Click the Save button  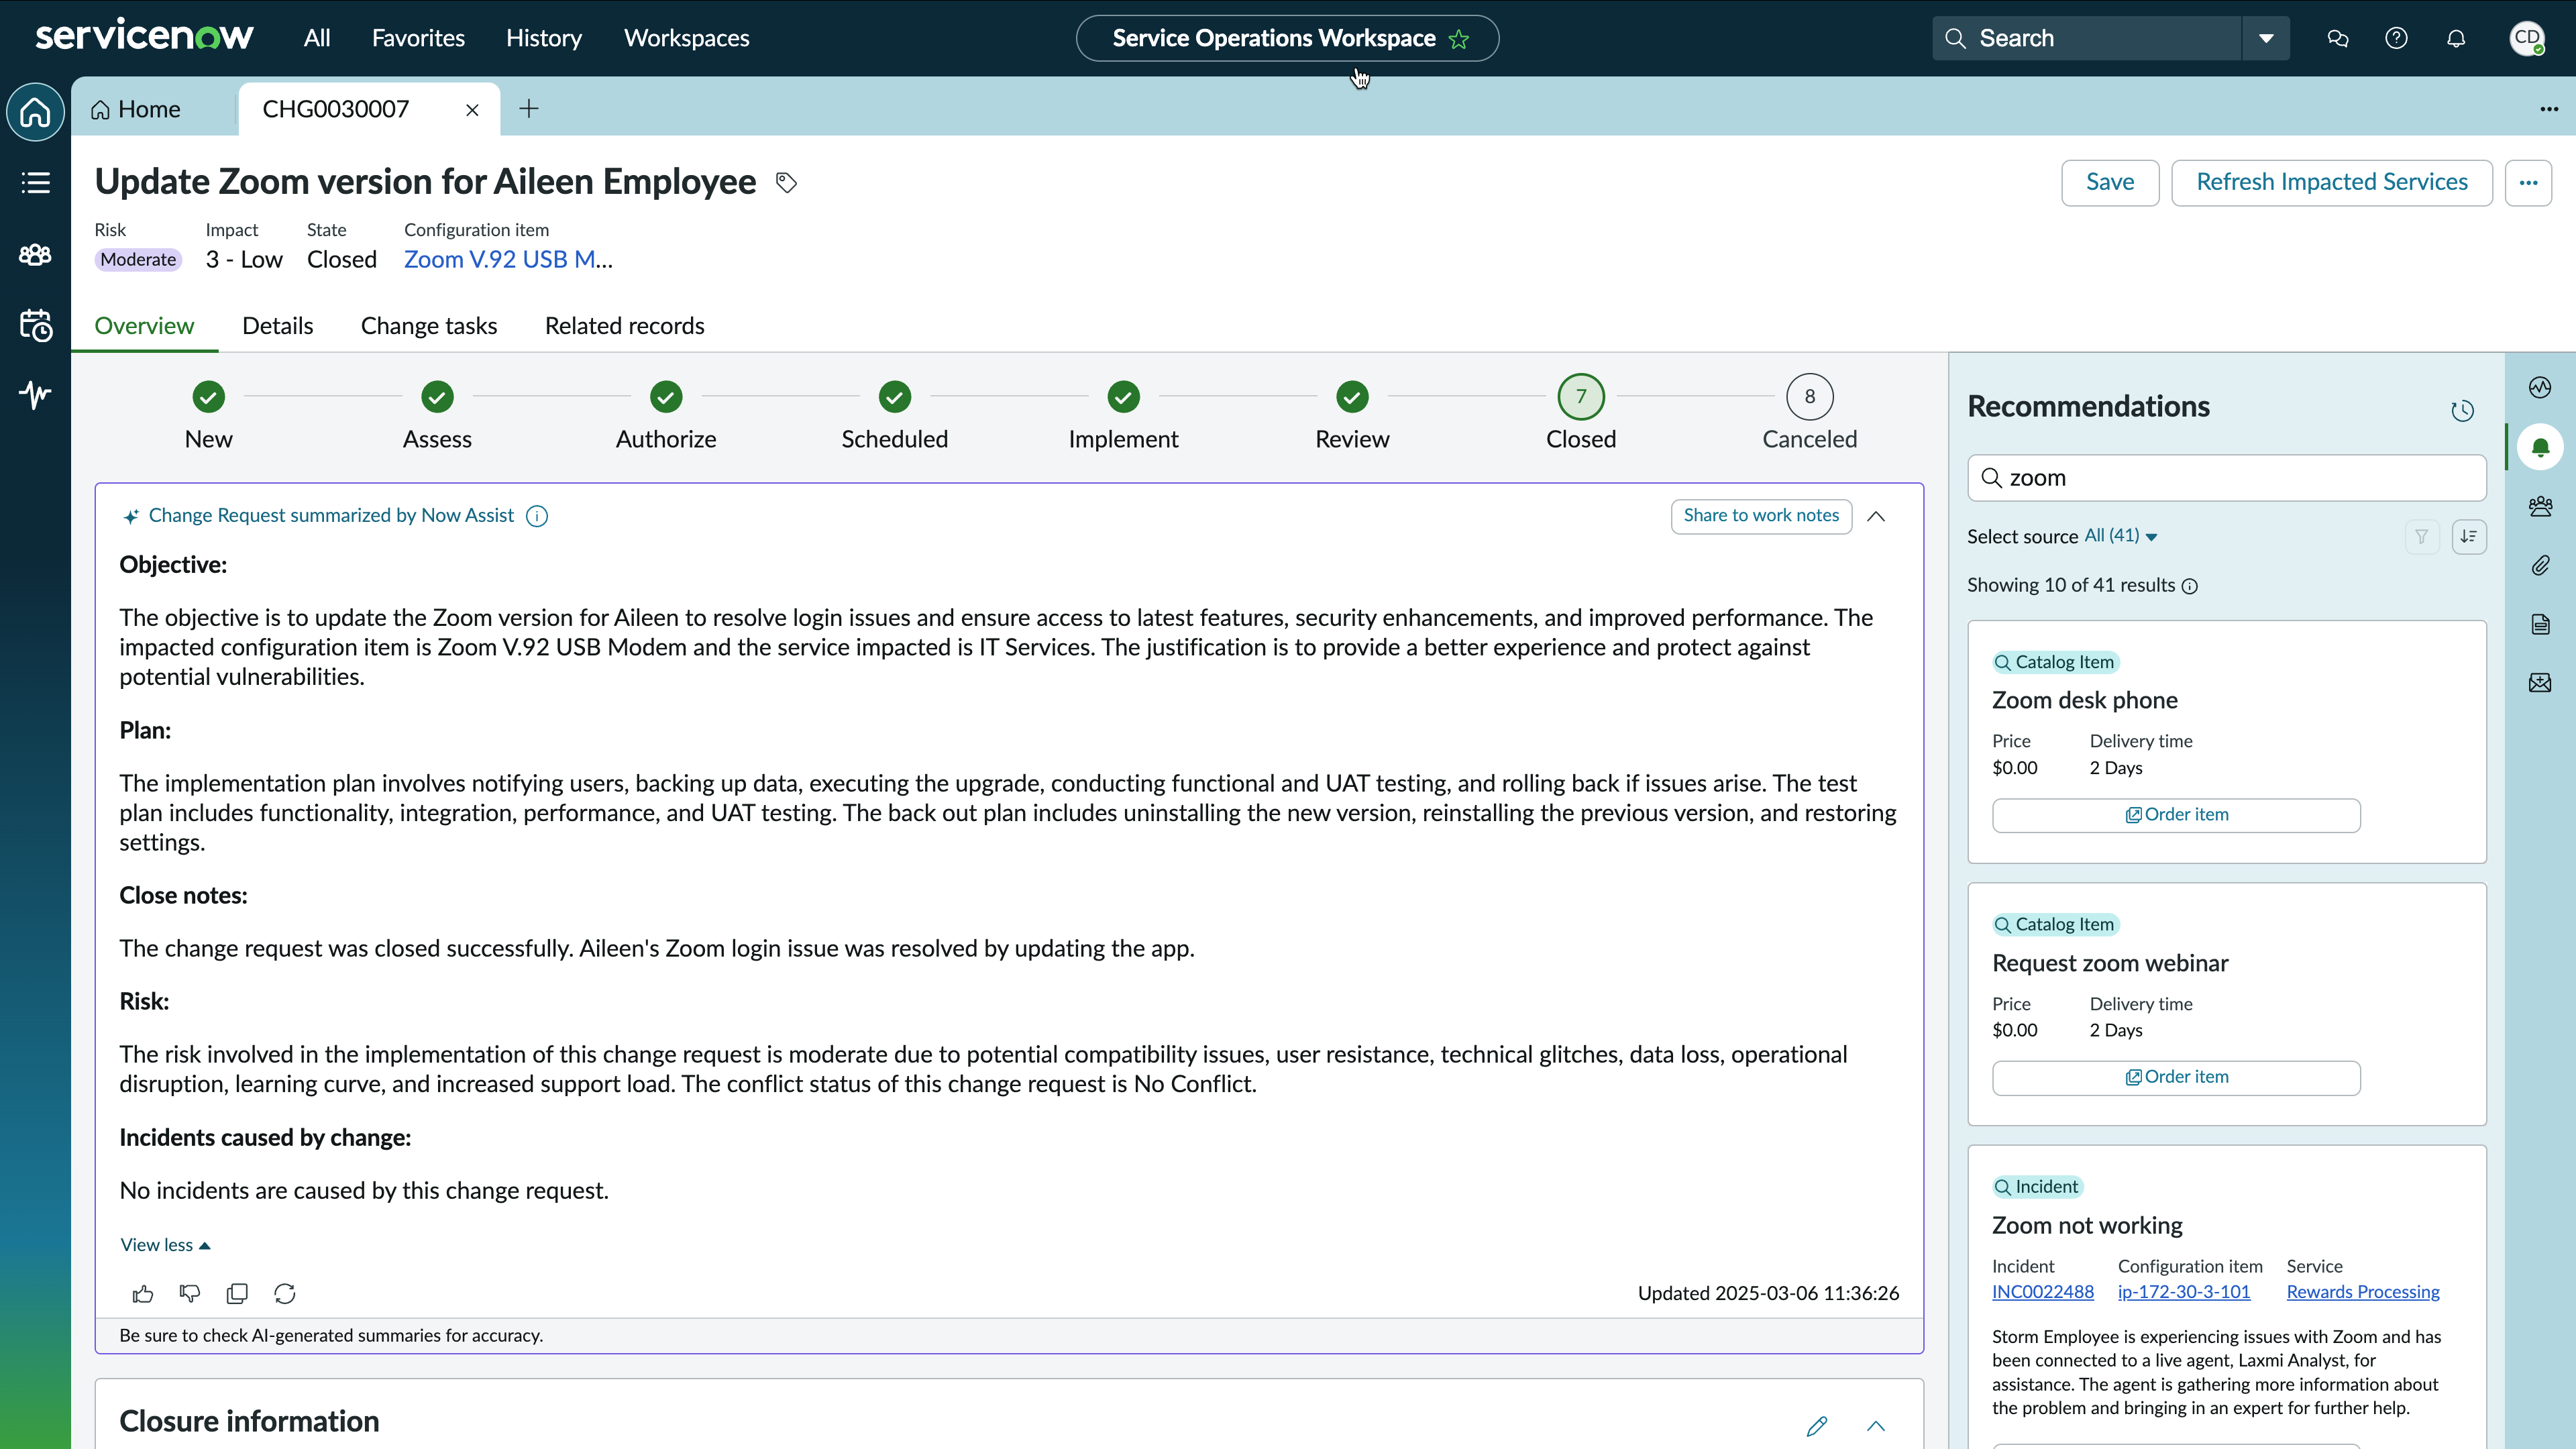[2110, 183]
